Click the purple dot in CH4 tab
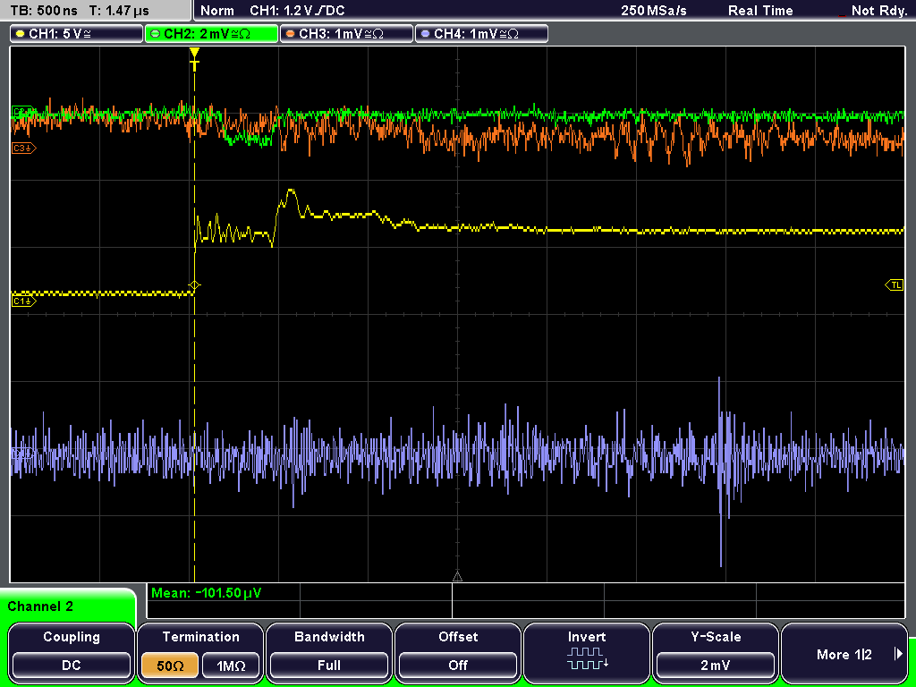This screenshot has height=687, width=916. (426, 34)
